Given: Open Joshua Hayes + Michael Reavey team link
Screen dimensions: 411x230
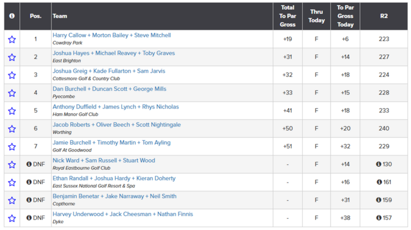Looking at the screenshot, I should [x=114, y=53].
